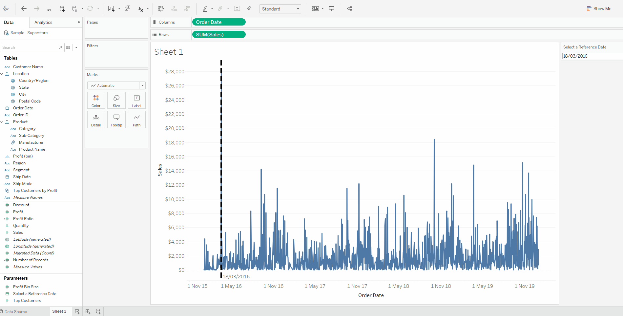Click the New Dashboard icon in bottom bar
623x316 pixels.
click(x=88, y=312)
